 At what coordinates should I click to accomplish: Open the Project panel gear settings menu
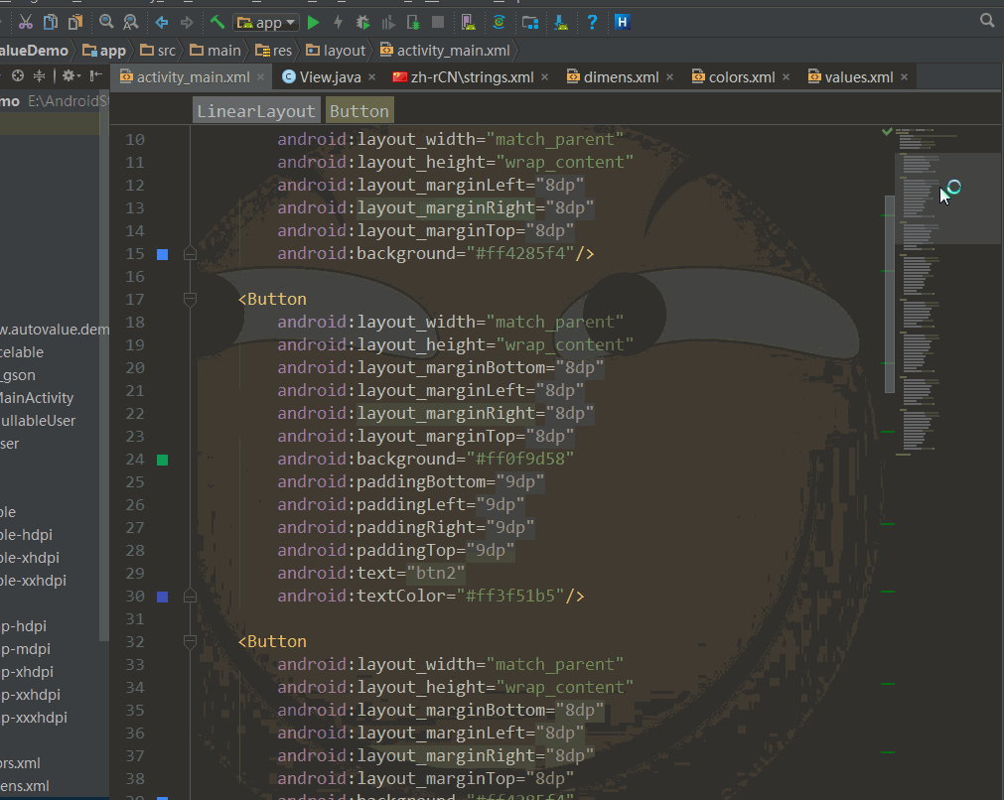[71, 76]
